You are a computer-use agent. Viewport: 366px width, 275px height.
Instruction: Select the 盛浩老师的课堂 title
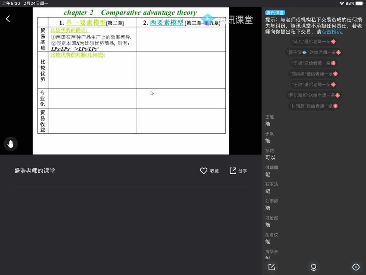tap(34, 171)
